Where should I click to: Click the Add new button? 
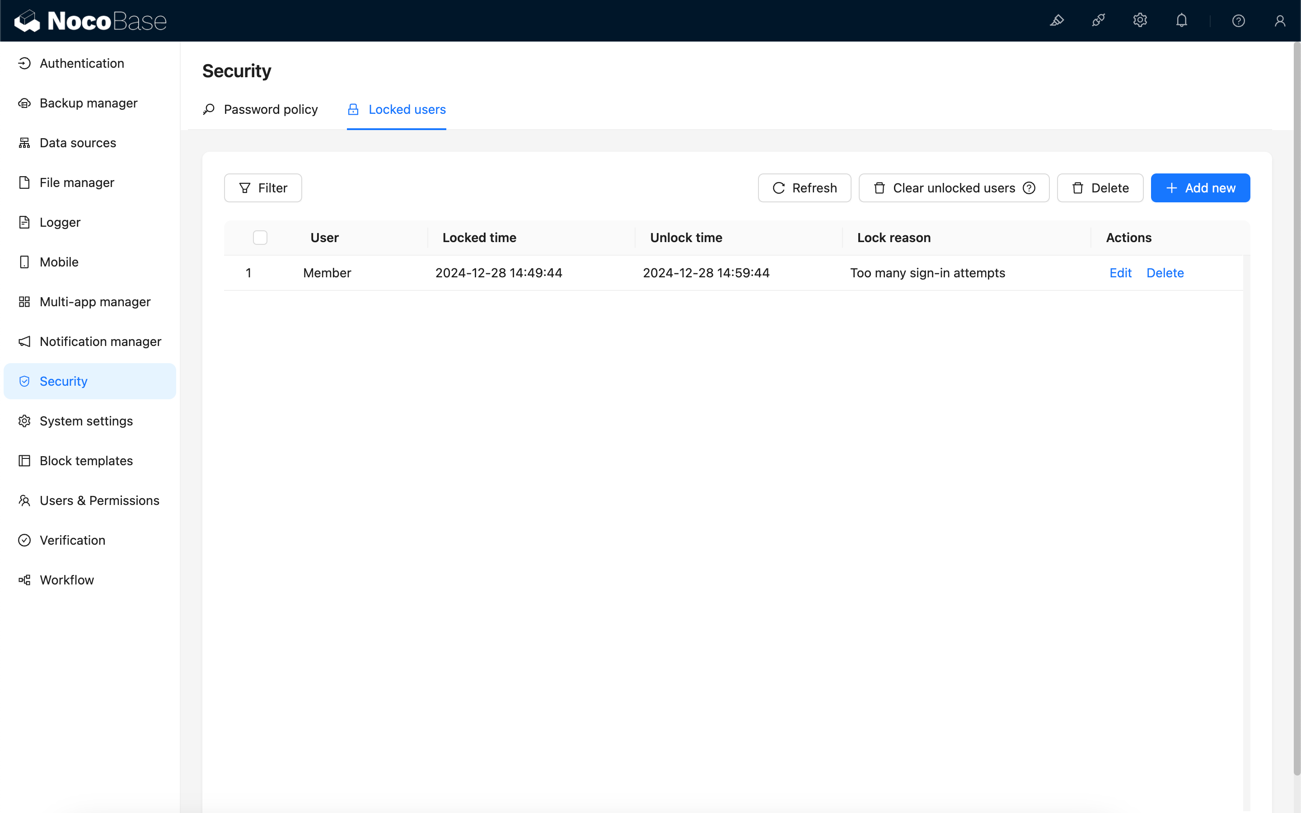click(1200, 187)
